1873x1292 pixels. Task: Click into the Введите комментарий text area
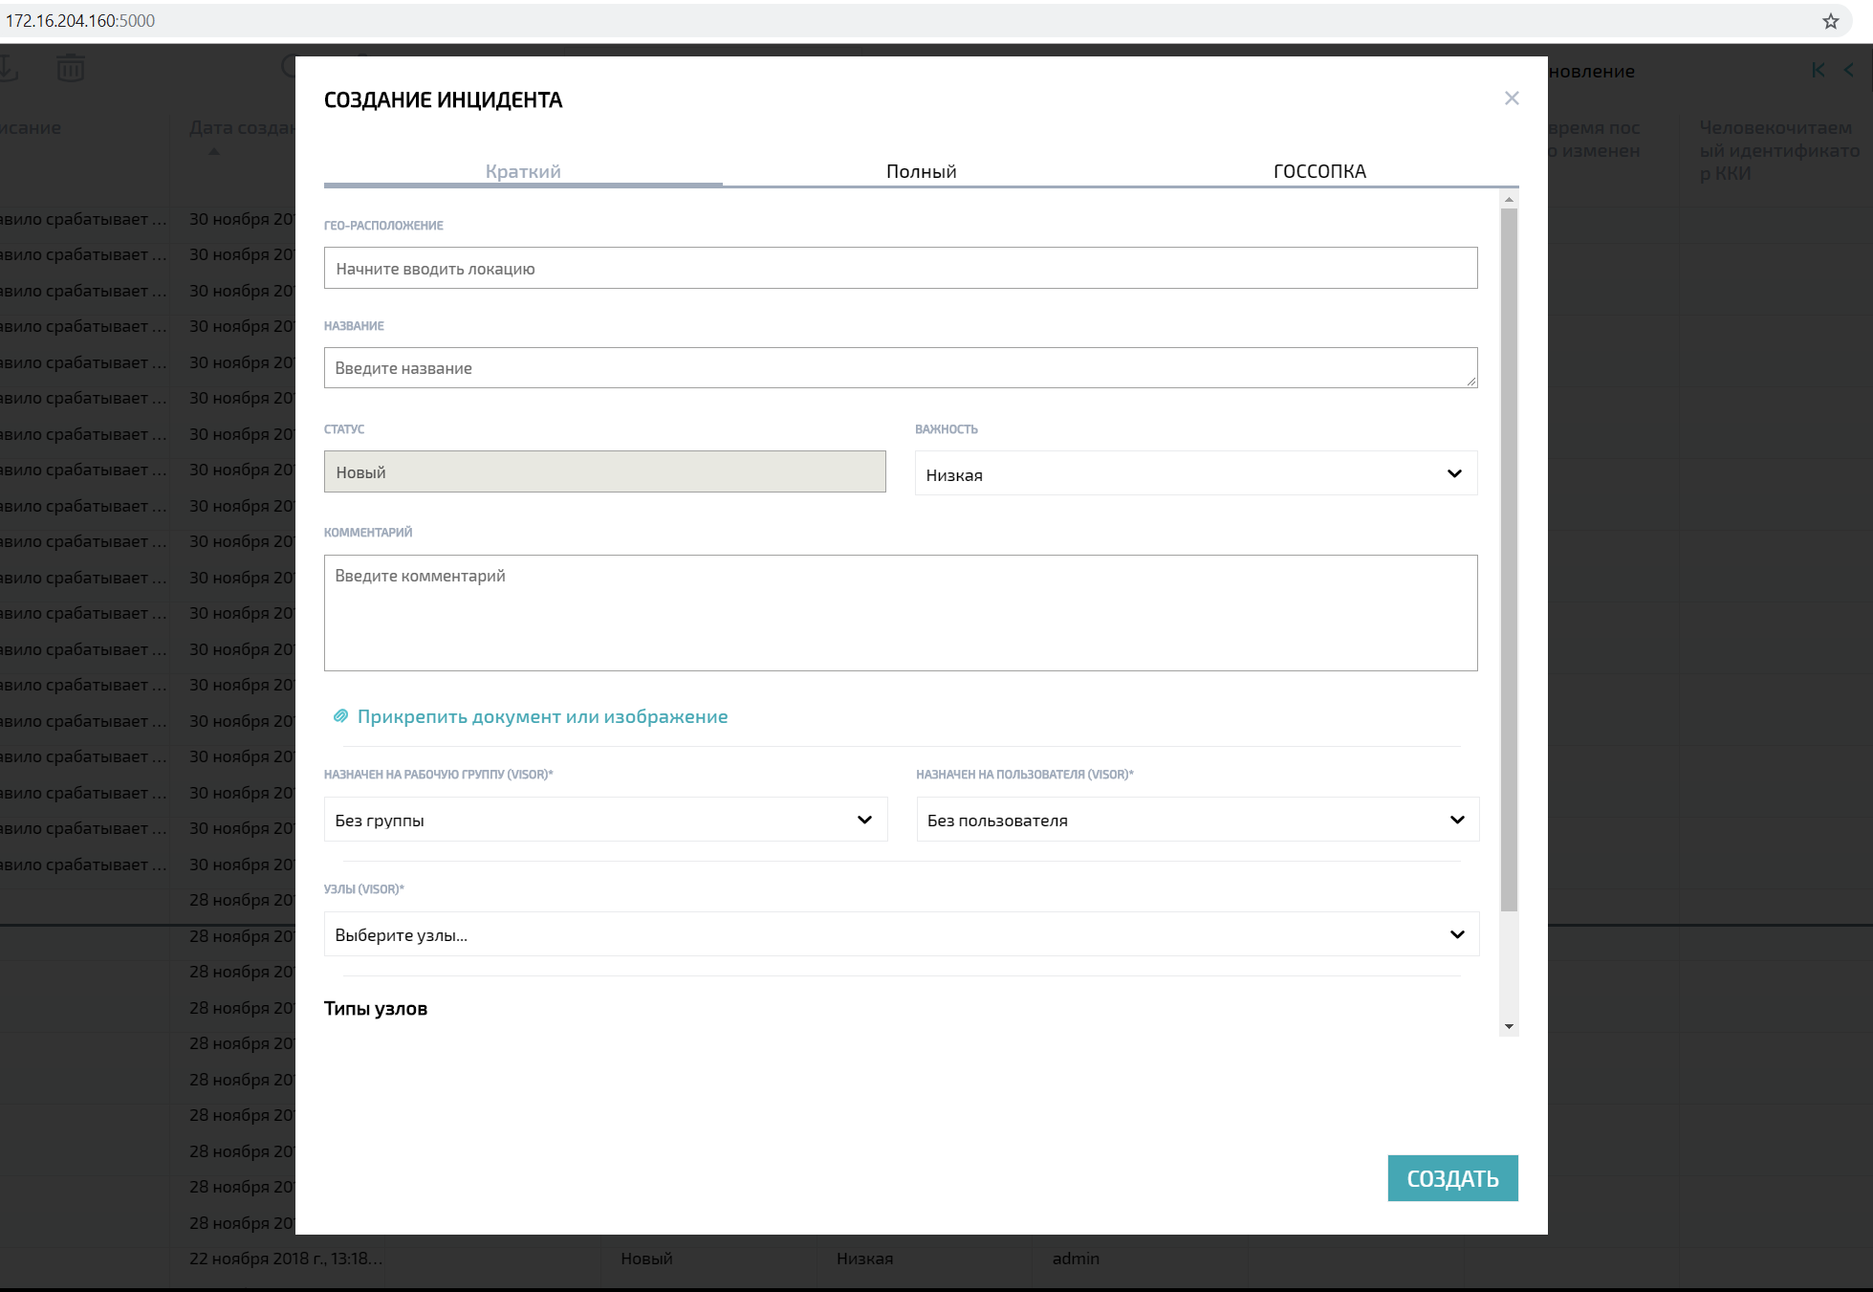[901, 612]
